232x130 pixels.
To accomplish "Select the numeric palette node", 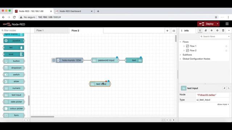I will click(14, 88).
